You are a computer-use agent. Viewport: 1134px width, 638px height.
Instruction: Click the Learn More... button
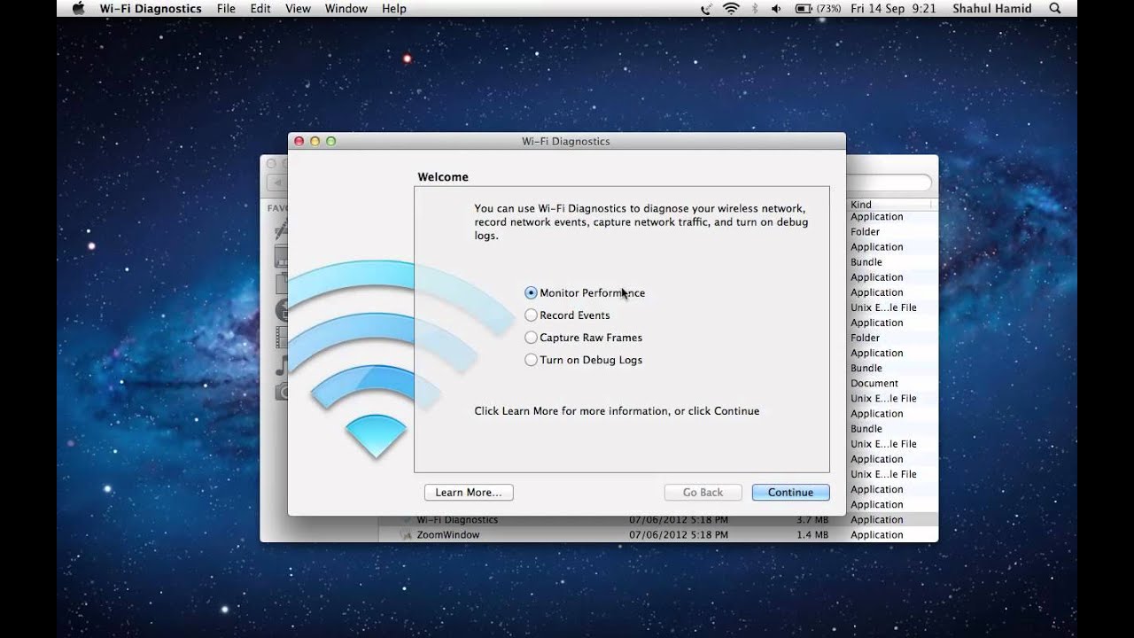tap(469, 493)
